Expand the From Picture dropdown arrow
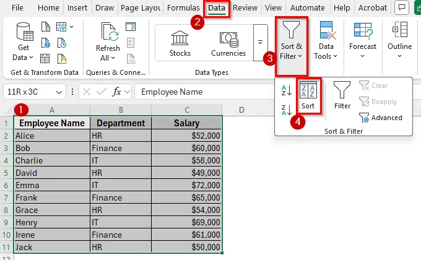 [x=71, y=27]
